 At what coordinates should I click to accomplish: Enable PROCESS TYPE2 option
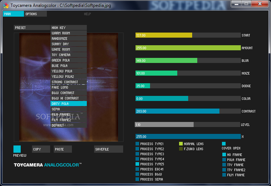[137, 149]
